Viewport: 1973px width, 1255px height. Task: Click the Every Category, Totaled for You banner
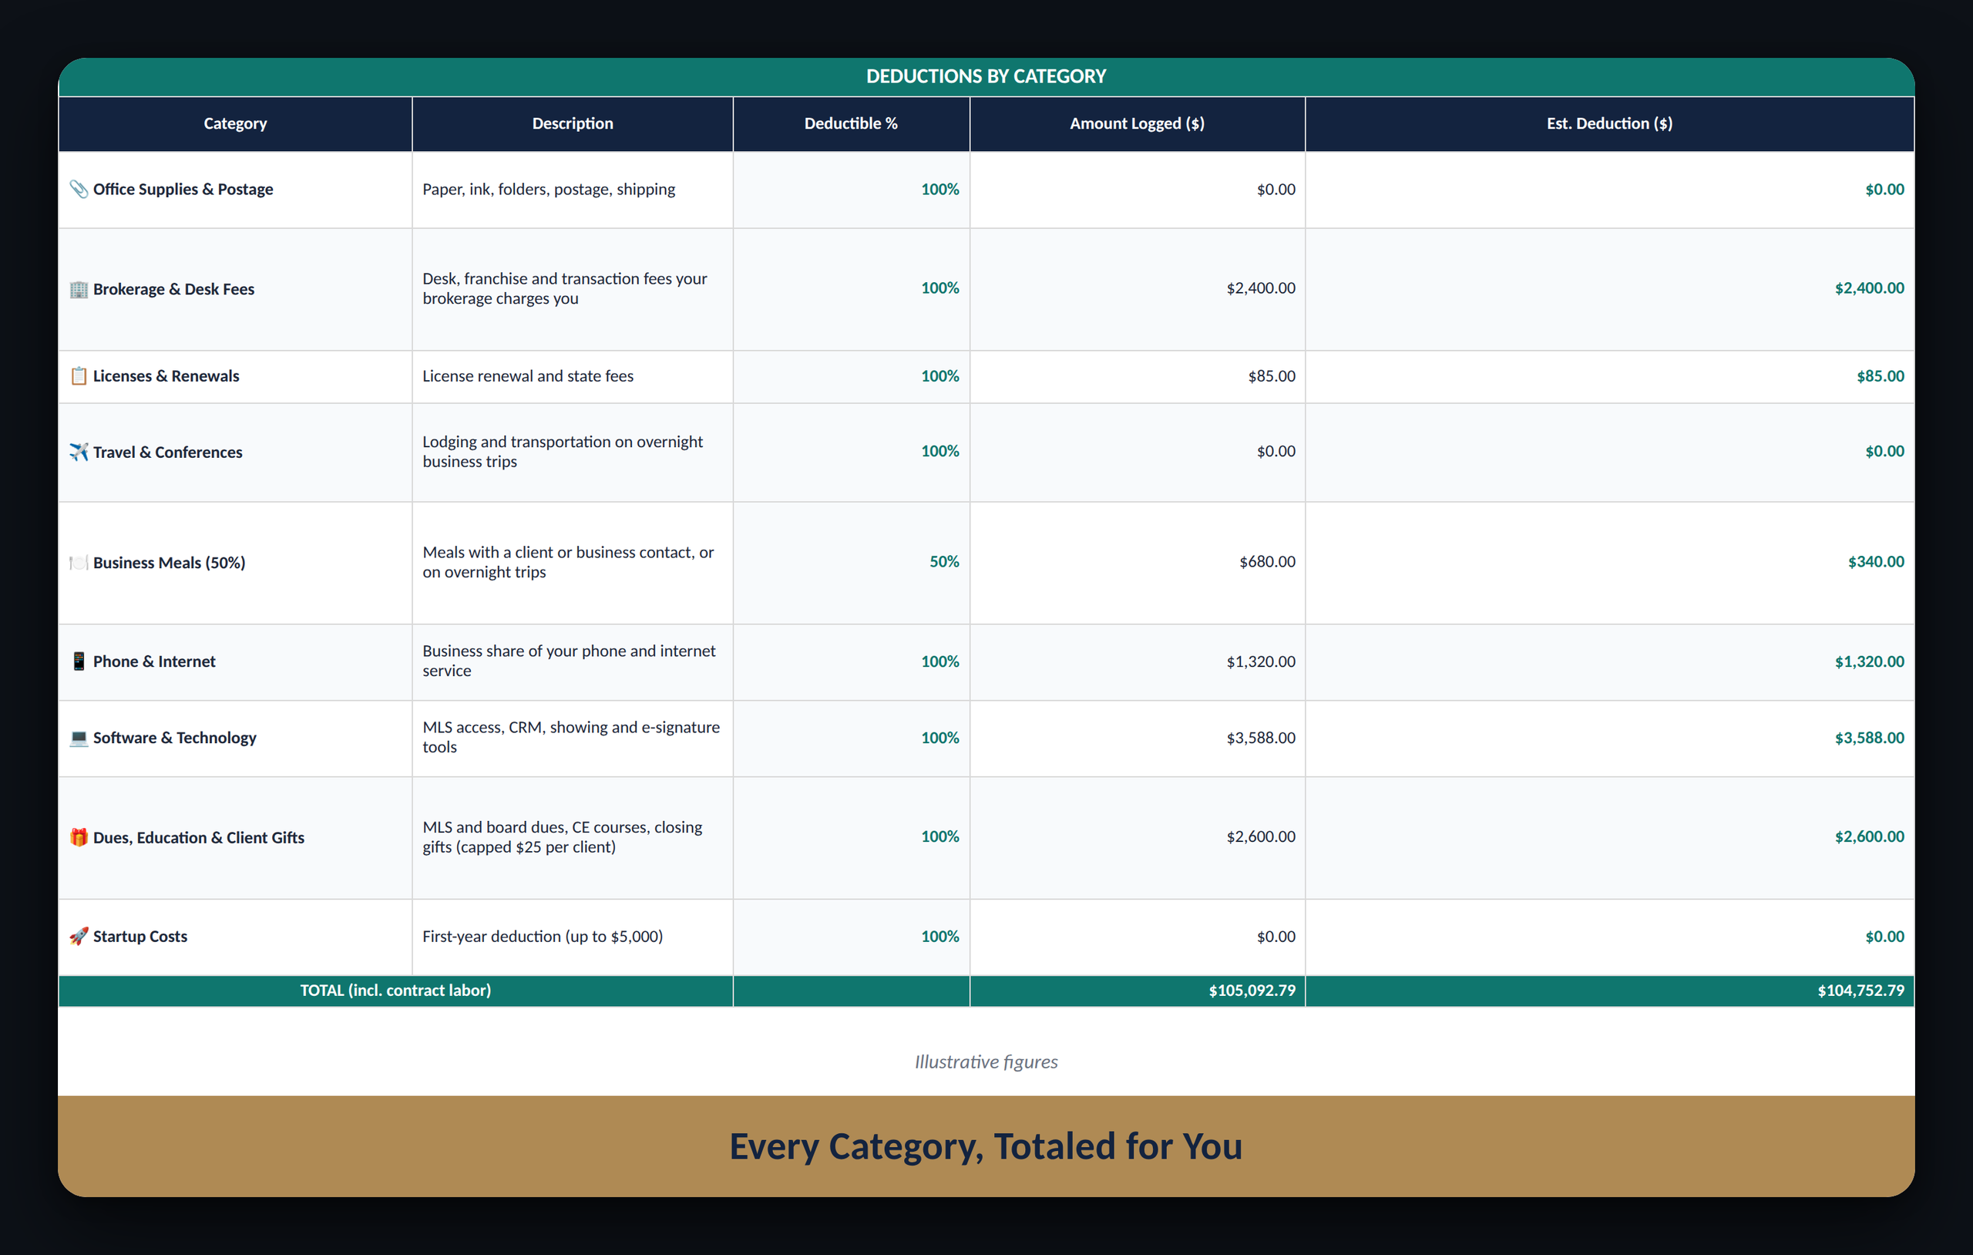click(986, 1146)
